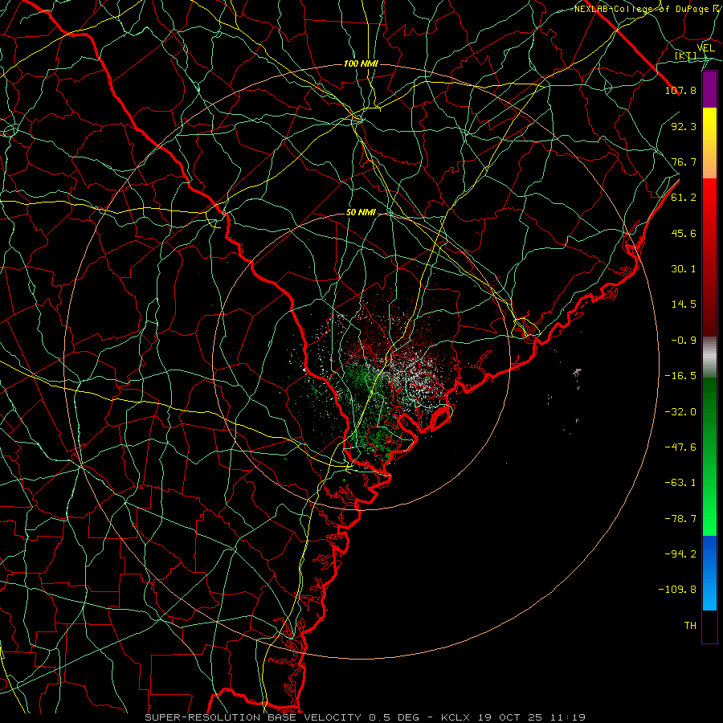The width and height of the screenshot is (723, 723).
Task: Click the 50 NMI range ring label
Action: tap(361, 213)
